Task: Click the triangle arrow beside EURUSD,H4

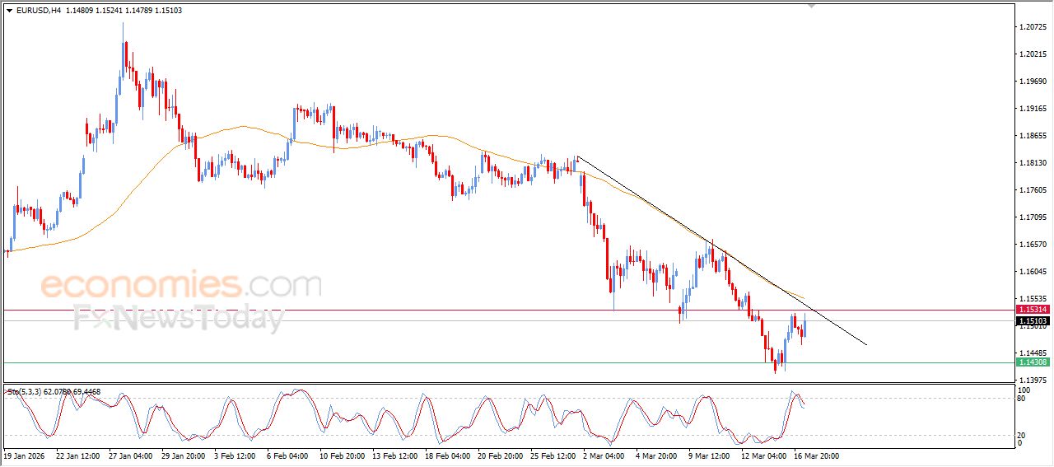Action: click(x=9, y=11)
